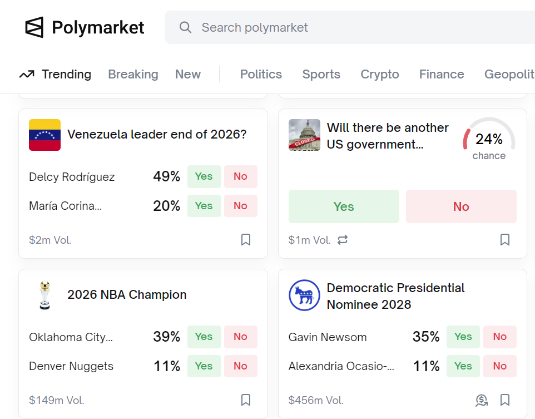Click the search magnifier icon
Screen dimensions: 535x419
(186, 27)
